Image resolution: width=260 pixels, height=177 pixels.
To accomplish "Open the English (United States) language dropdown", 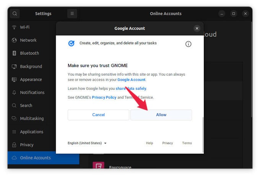I will point(87,143).
